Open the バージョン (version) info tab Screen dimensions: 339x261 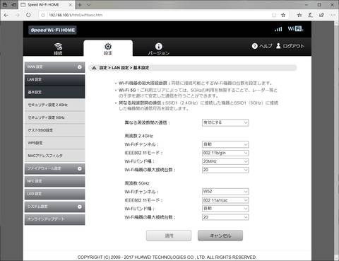point(159,49)
